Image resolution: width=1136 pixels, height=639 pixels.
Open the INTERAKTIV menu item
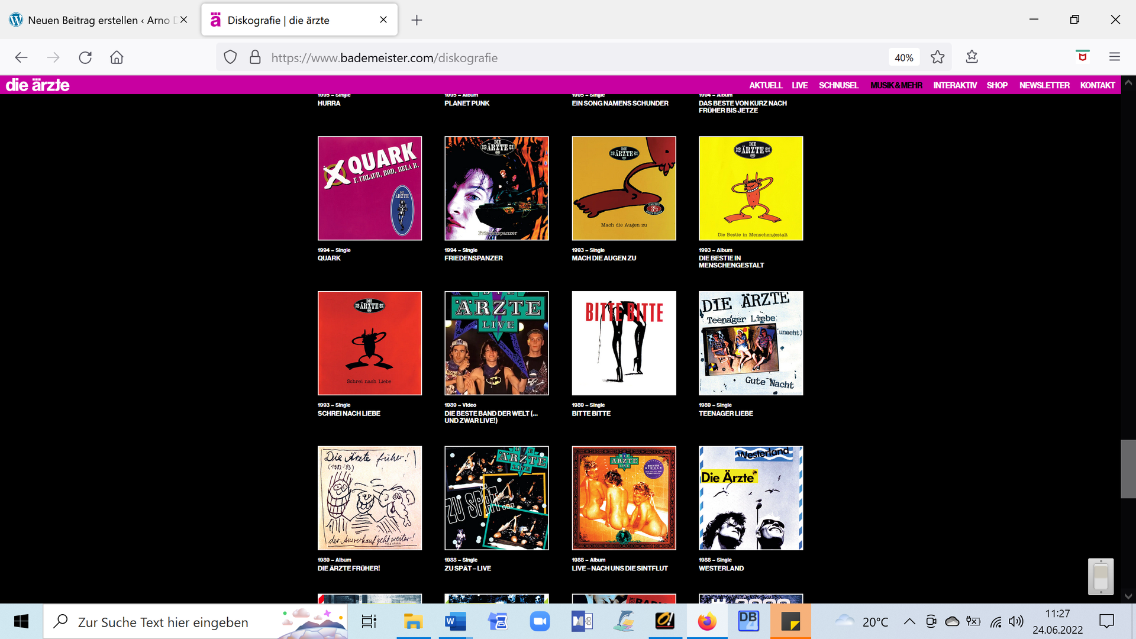[x=955, y=85]
